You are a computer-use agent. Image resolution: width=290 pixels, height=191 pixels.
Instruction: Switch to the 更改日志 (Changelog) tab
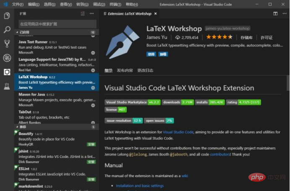click(x=146, y=70)
